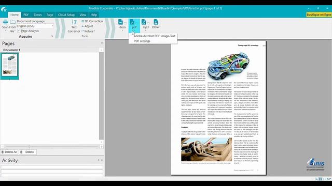Open the Cloud Setup tab
This screenshot has height=186, width=332.
point(66,15)
